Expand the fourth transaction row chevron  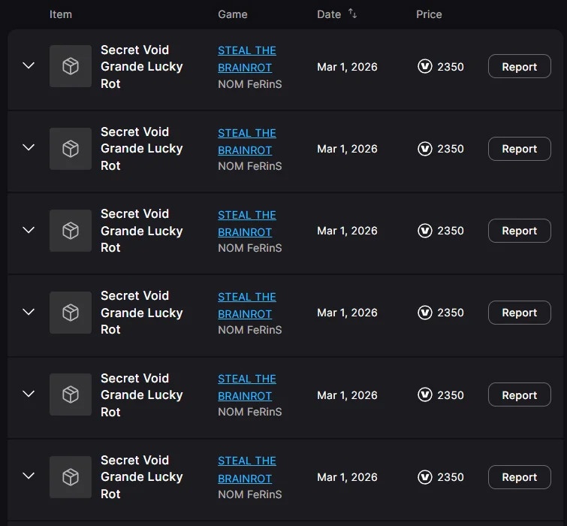pyautogui.click(x=29, y=312)
